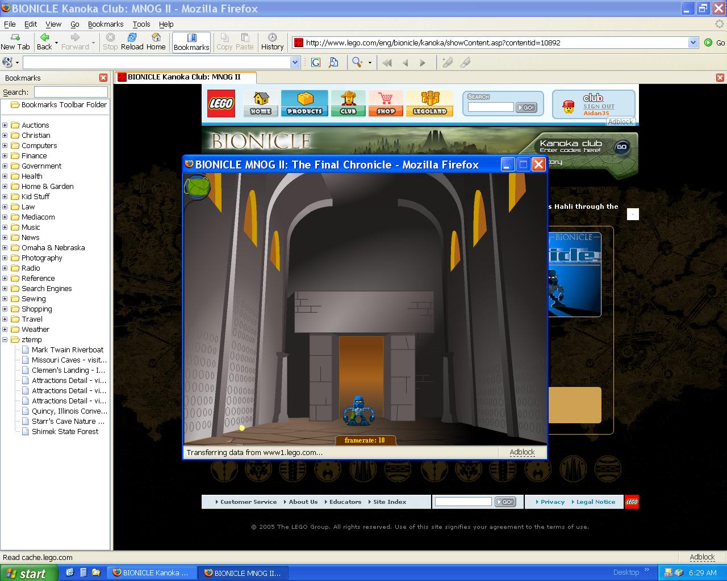Select the BIONICLE Kanoka Club: MNOG II tab

[x=185, y=77]
